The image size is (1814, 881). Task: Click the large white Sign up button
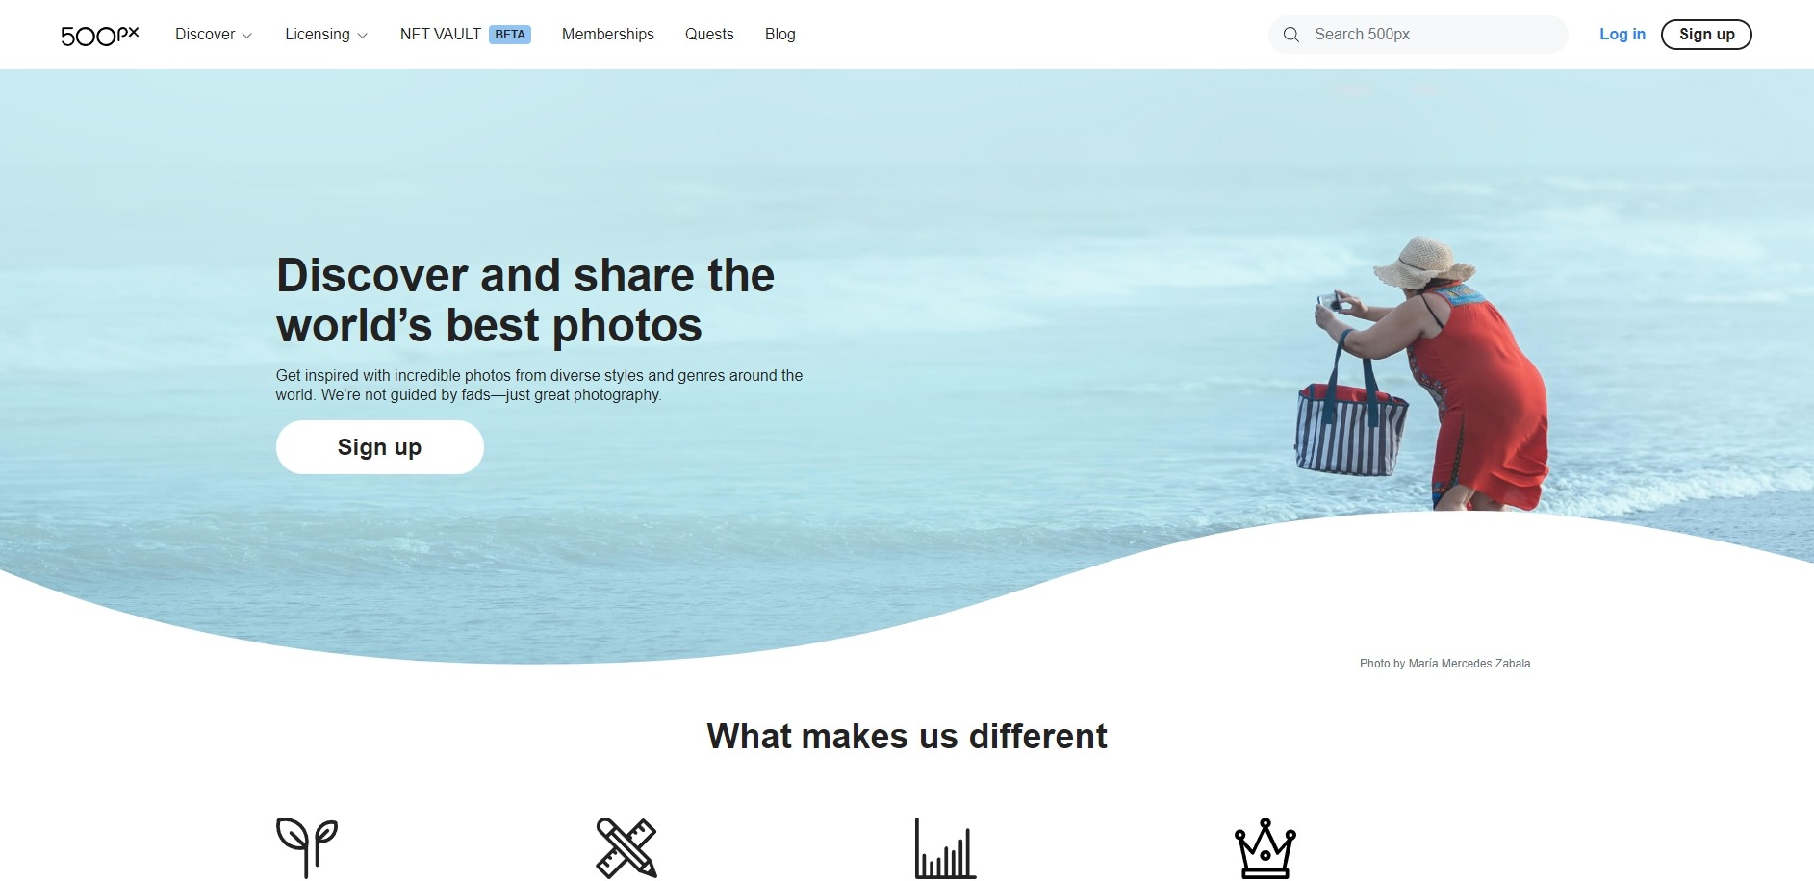(x=380, y=447)
